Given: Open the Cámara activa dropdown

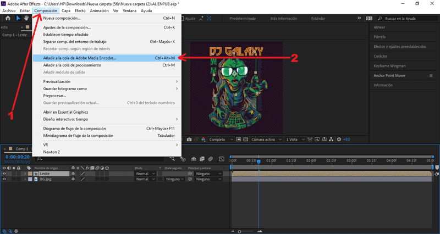Looking at the screenshot, I should click(266, 140).
